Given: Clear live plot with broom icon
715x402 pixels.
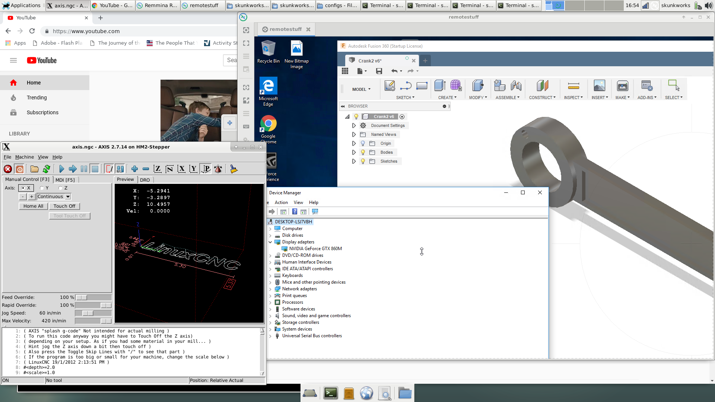Looking at the screenshot, I should 233,169.
